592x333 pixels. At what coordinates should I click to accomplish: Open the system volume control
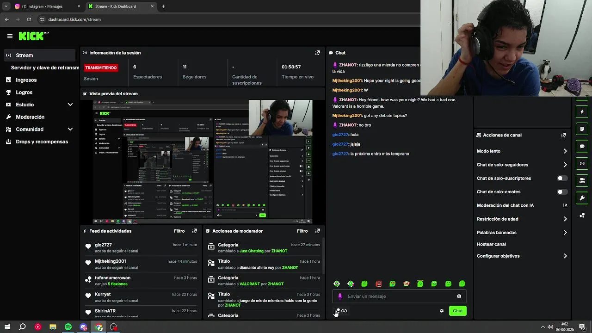(x=550, y=327)
